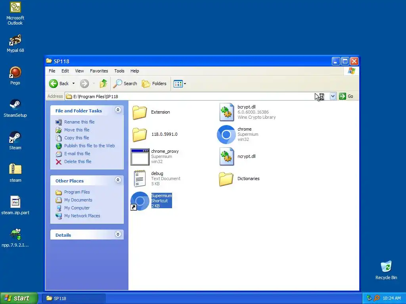
Task: Open the View menu
Action: pos(79,71)
